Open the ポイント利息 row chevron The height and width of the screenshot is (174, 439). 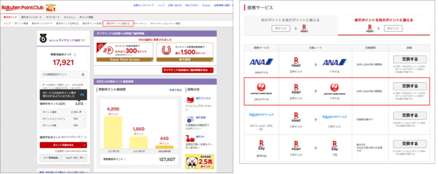[85, 125]
